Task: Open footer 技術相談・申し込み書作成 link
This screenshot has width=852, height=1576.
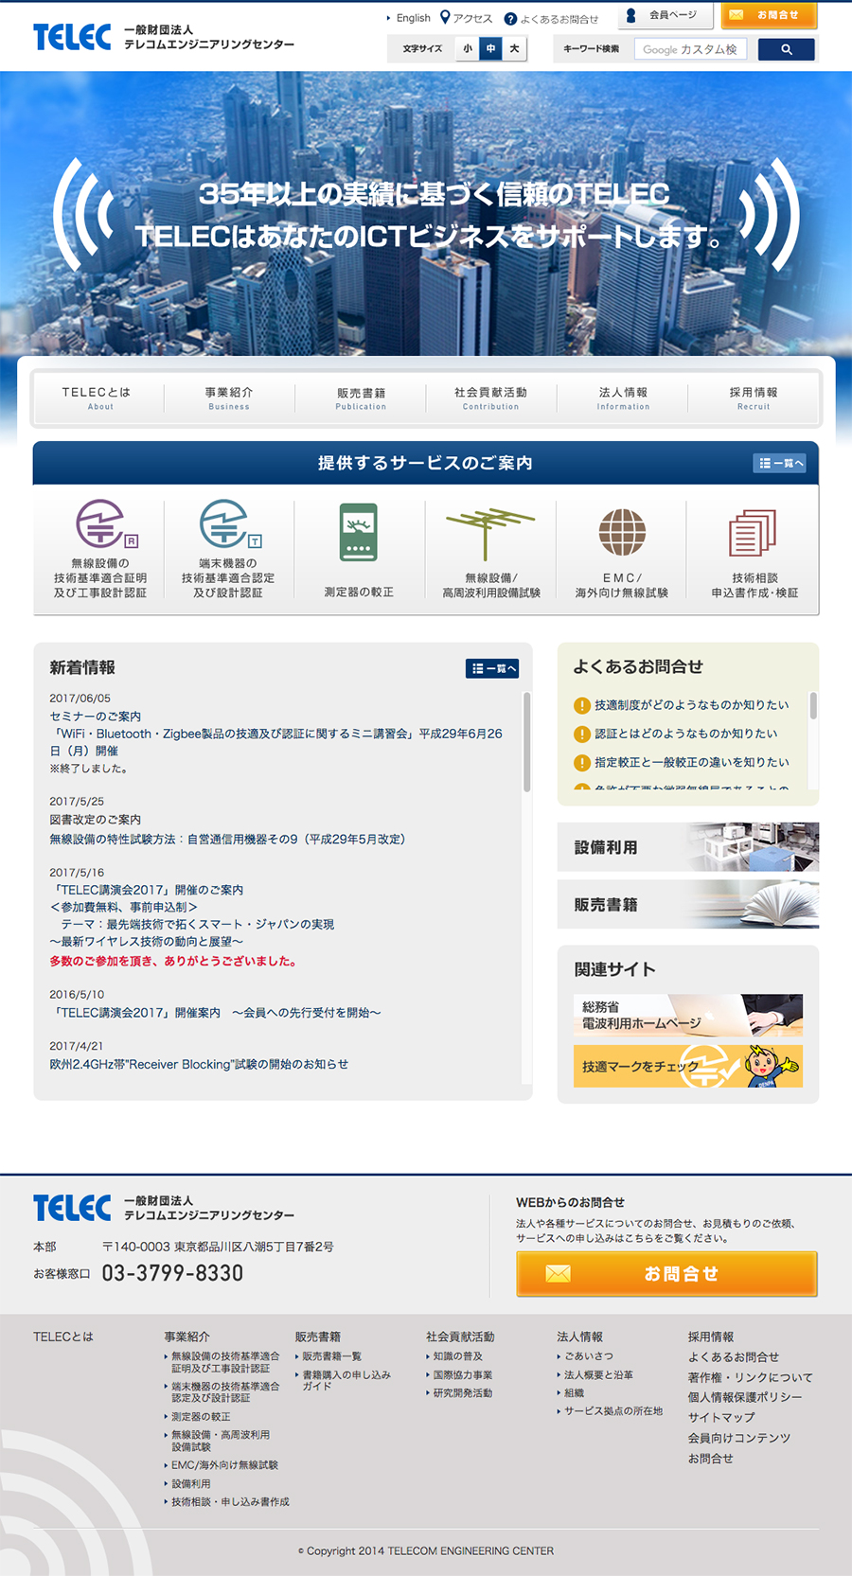Action: click(x=230, y=1502)
